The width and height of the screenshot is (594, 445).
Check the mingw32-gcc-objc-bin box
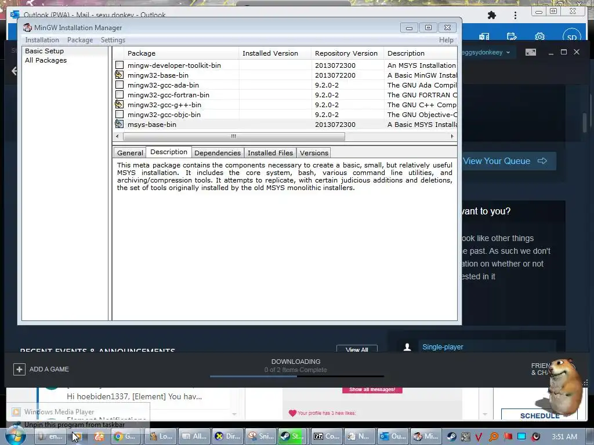pyautogui.click(x=119, y=114)
